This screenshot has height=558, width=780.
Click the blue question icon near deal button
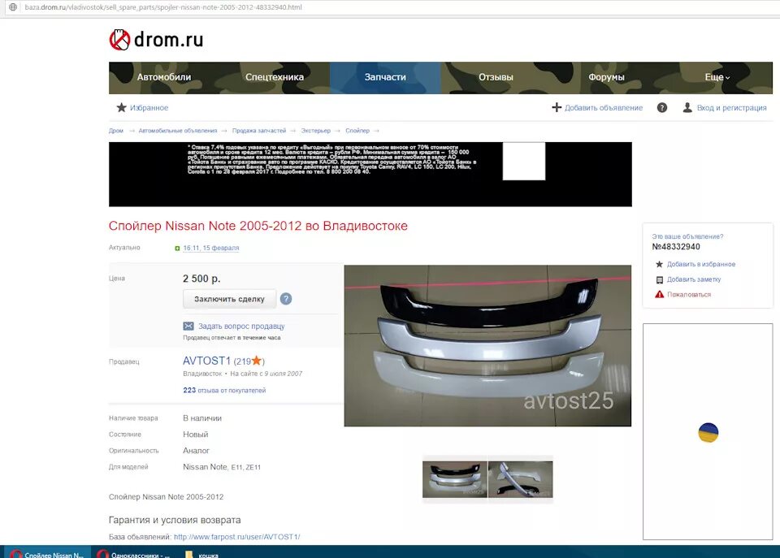pos(285,299)
